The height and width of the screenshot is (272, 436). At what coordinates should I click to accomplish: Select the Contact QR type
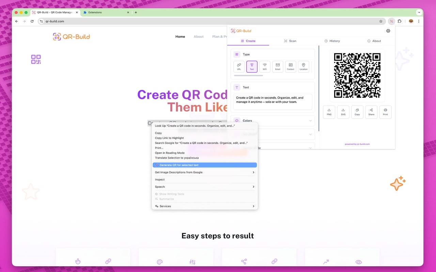(x=291, y=66)
